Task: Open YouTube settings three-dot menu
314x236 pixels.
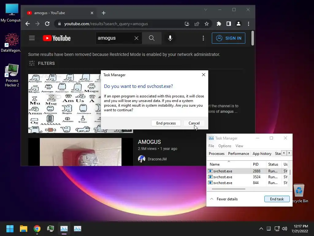Action: [x=203, y=38]
